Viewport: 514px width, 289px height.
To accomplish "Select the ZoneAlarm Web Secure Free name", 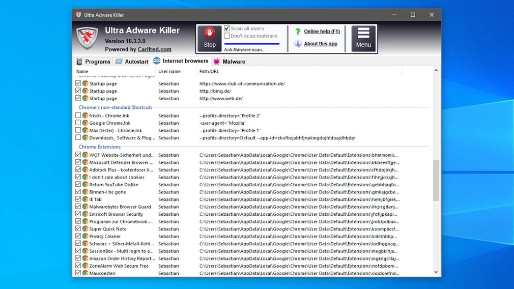I will (x=119, y=266).
